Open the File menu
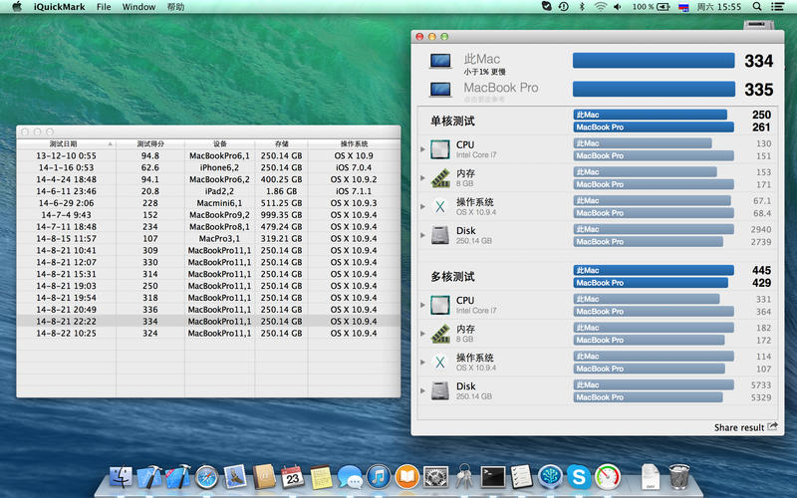 tap(104, 7)
